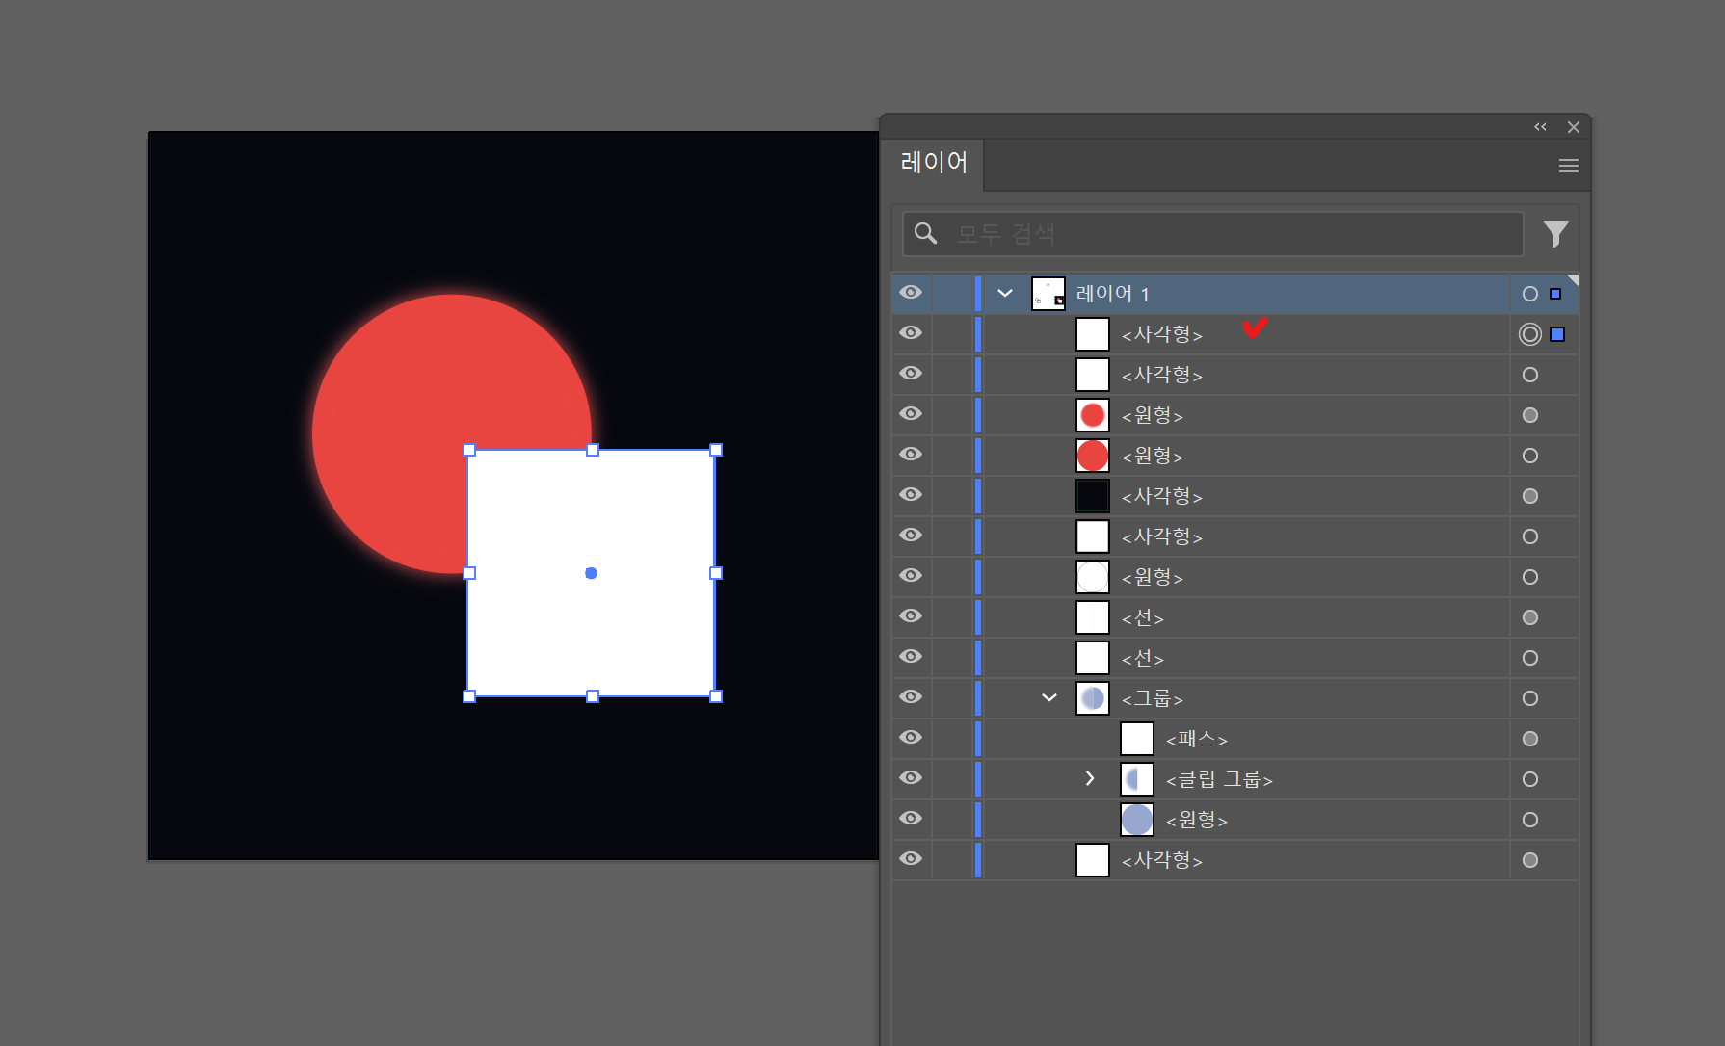Hide the upper <선> row via eye
Viewport: 1725px width, 1046px height.
(911, 616)
